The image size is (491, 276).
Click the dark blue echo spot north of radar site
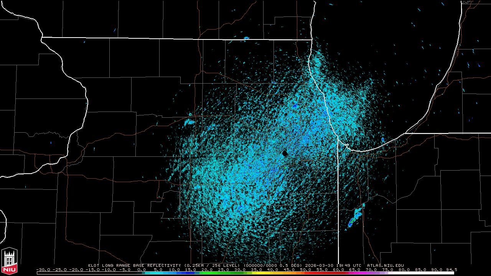point(295,105)
